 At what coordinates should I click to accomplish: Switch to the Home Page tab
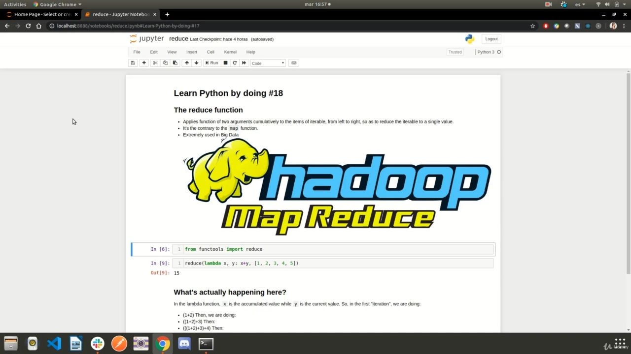pyautogui.click(x=41, y=14)
